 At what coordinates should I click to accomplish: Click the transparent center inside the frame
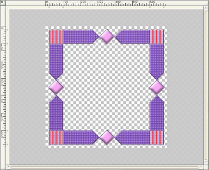point(106,87)
